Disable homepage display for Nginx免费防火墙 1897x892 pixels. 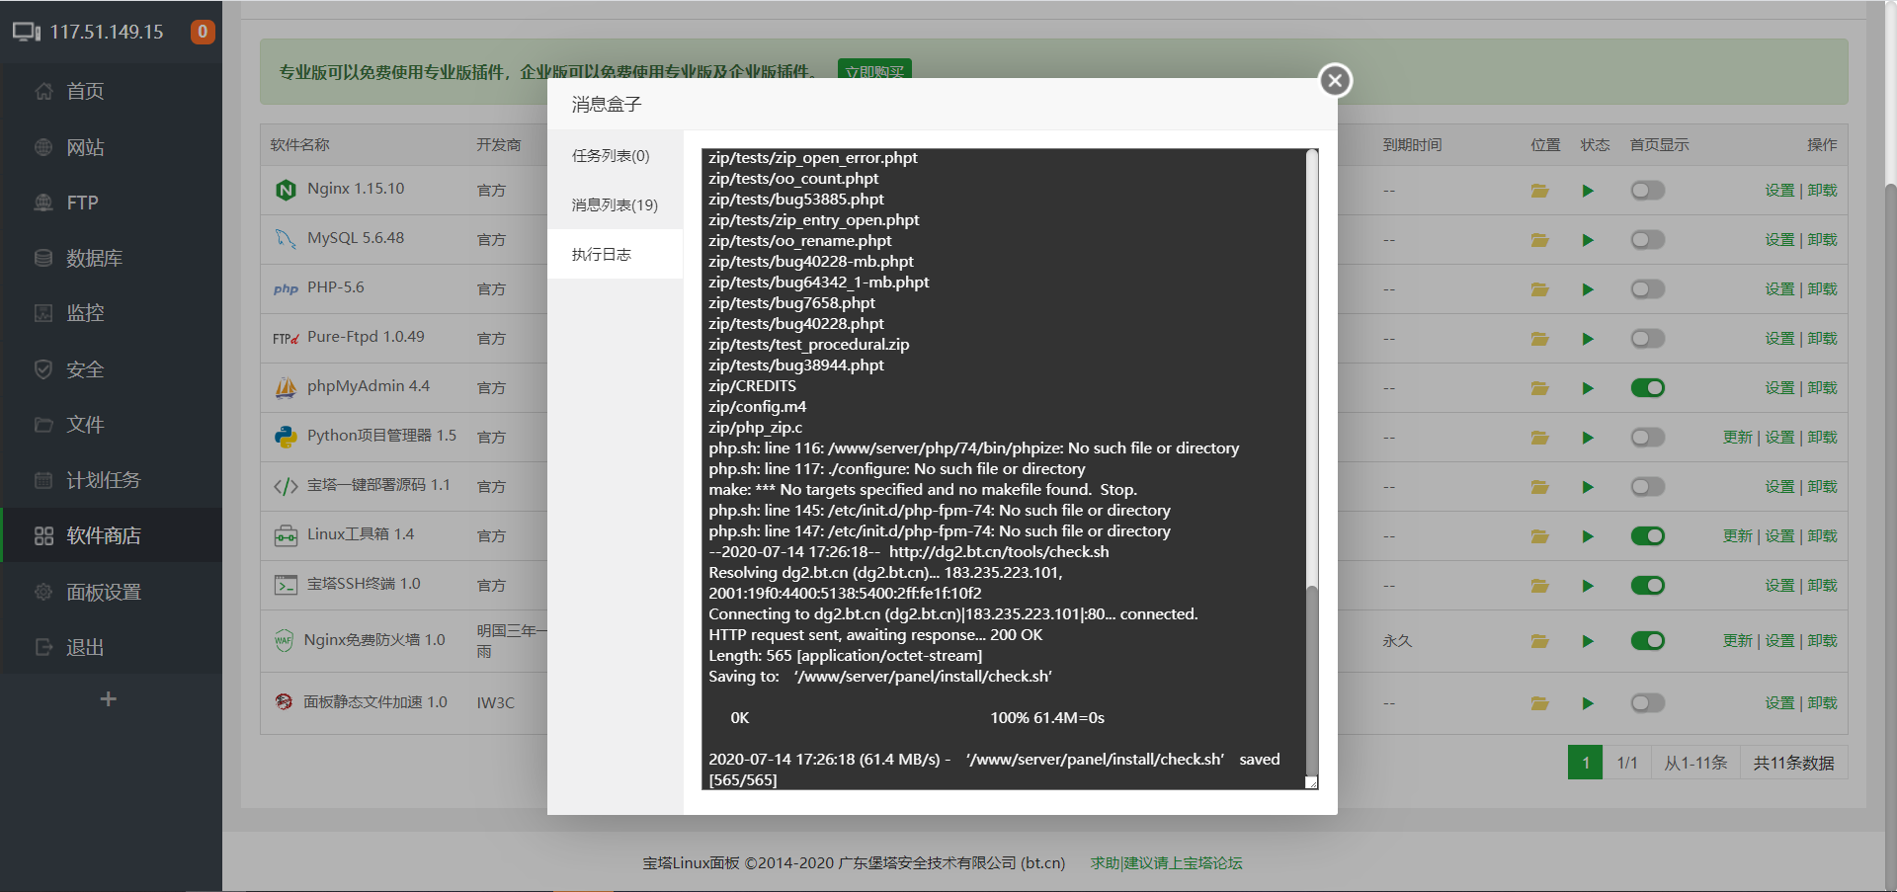1647,641
